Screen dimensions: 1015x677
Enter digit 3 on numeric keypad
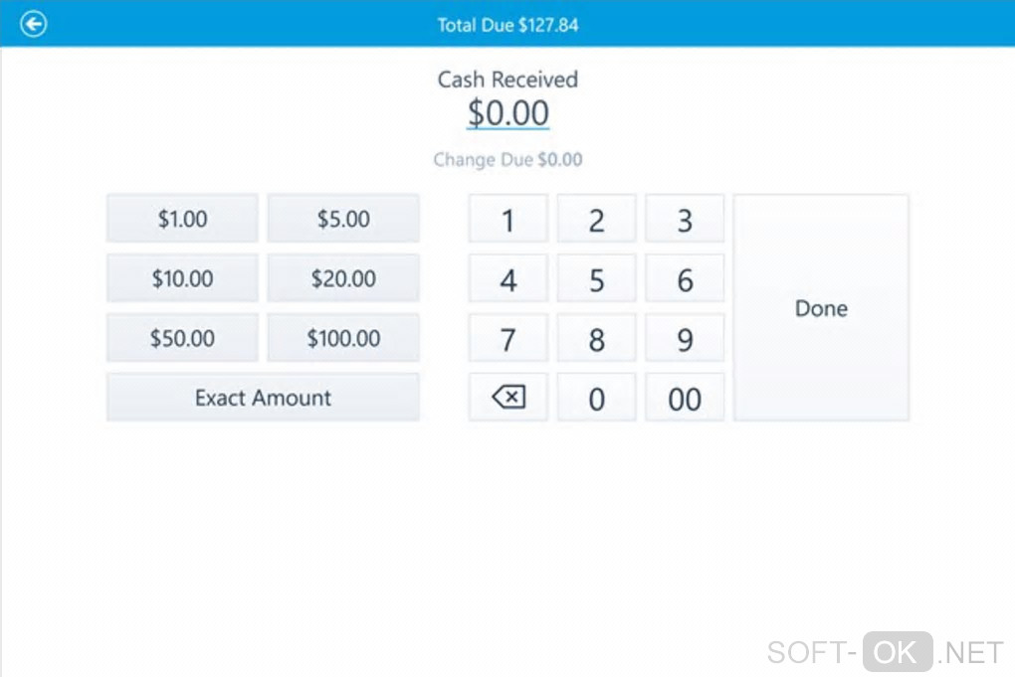[685, 220]
